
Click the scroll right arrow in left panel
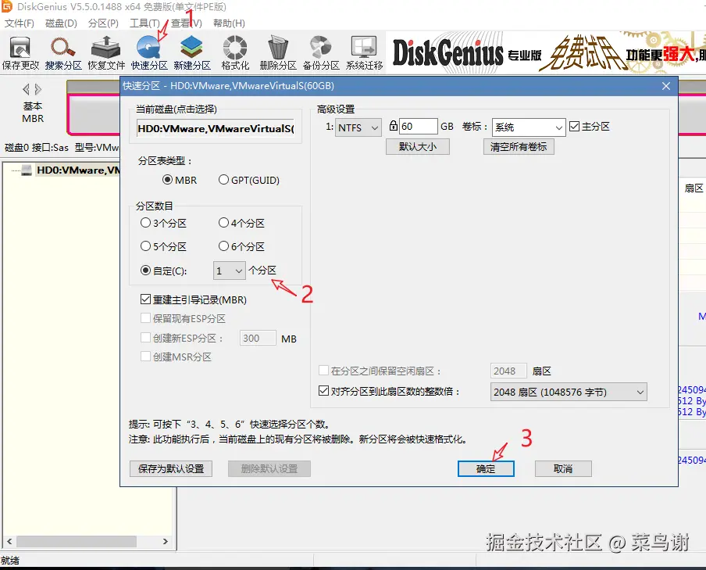point(166,541)
